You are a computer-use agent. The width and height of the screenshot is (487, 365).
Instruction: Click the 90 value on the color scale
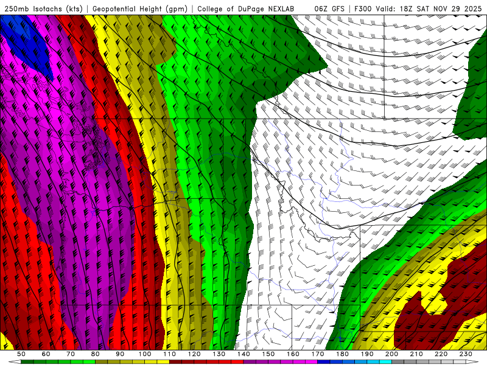(120, 354)
